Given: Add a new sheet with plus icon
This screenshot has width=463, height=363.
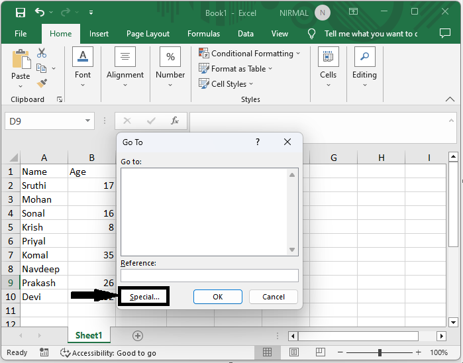Looking at the screenshot, I should pyautogui.click(x=138, y=336).
